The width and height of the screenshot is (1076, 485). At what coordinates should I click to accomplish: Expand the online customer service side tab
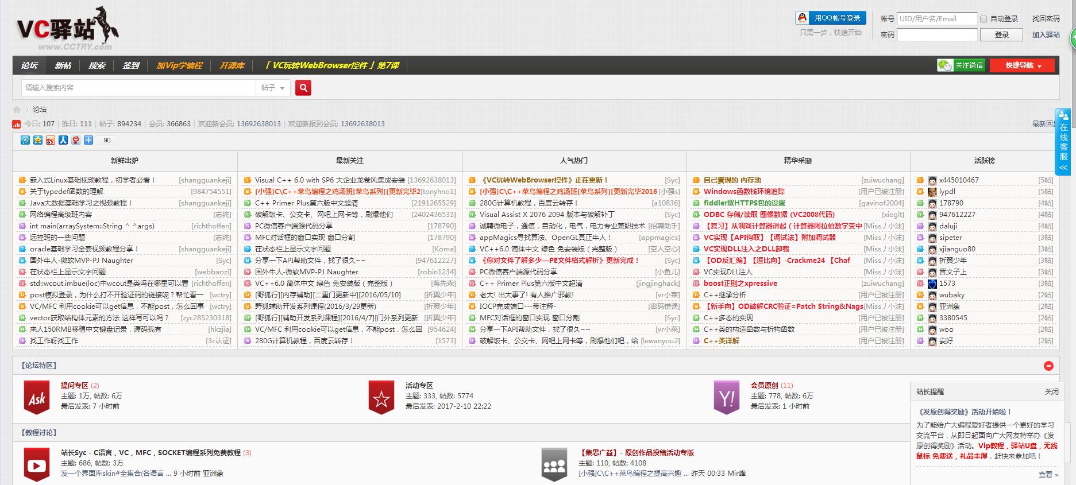pos(1064,142)
